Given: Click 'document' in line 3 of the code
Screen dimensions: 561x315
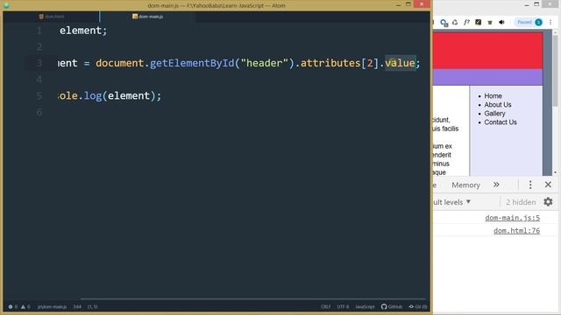Looking at the screenshot, I should (119, 63).
